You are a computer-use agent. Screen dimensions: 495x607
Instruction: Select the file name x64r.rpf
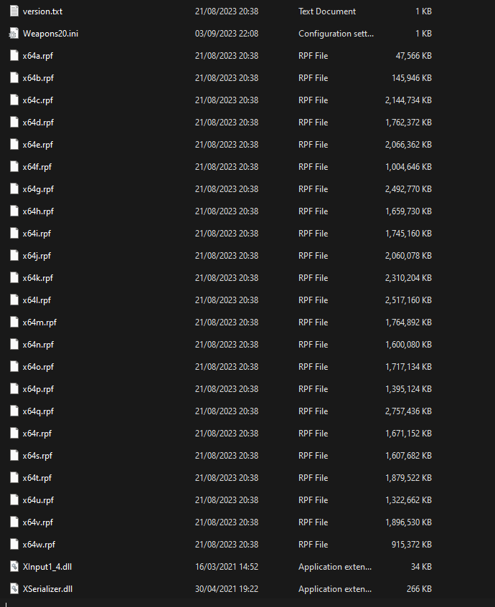(x=37, y=434)
